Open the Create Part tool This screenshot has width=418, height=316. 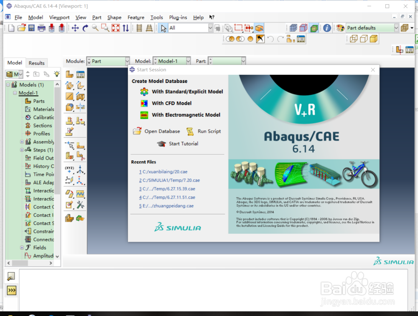(x=69, y=74)
